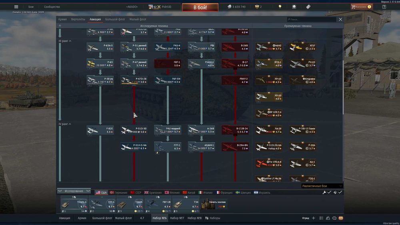Select the F4U-4 aircraft card
Image resolution: width=400 pixels, height=225 pixels.
coord(168,47)
